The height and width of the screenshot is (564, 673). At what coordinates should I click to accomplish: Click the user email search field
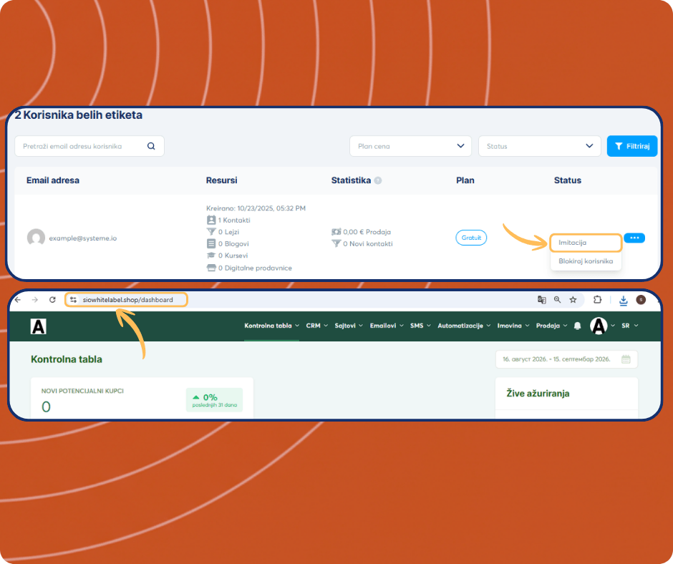[89, 146]
